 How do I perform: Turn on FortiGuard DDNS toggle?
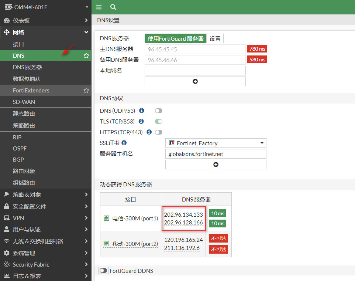[103, 271]
